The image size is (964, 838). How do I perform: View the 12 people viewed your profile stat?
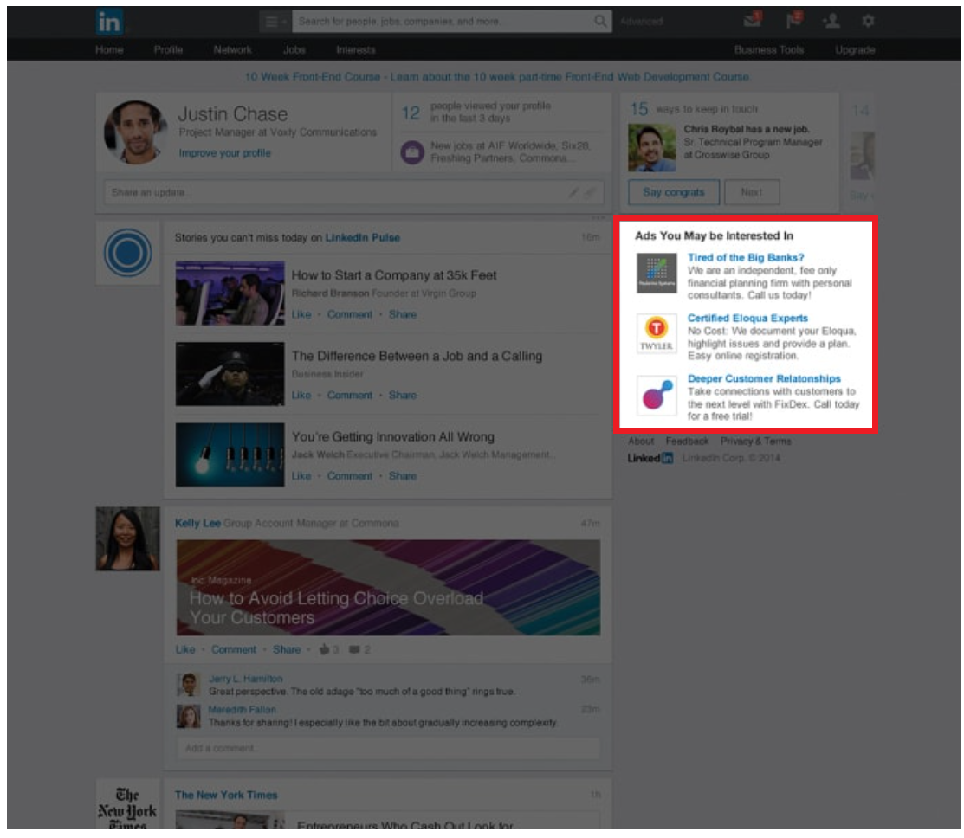(x=476, y=113)
